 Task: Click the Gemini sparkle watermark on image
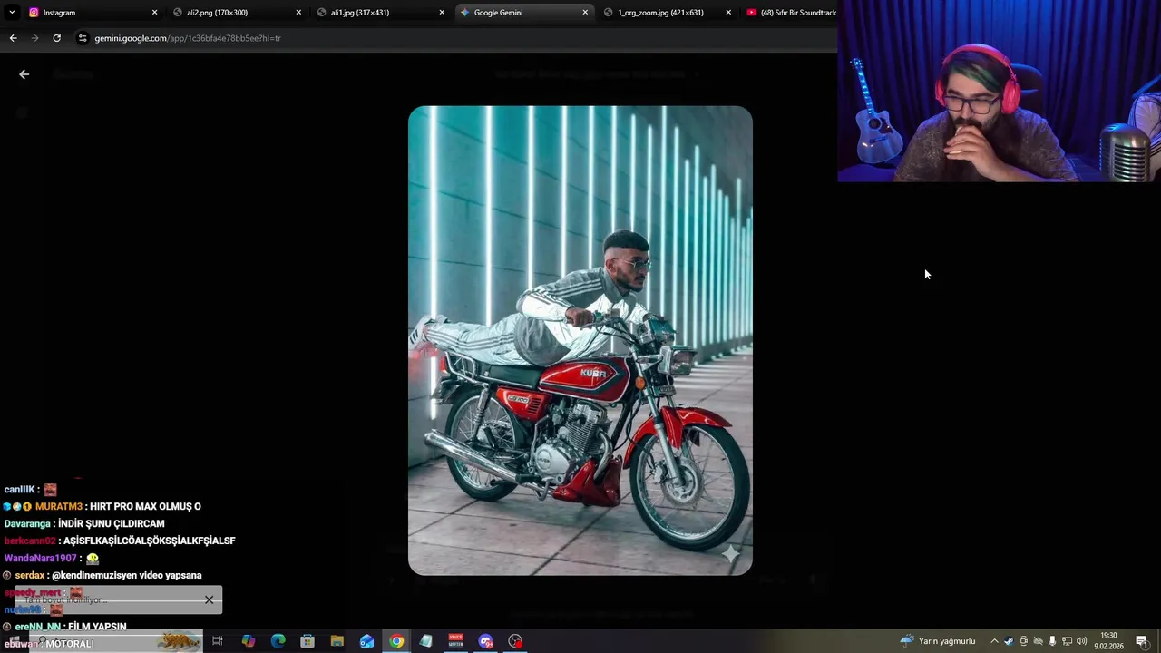(730, 553)
